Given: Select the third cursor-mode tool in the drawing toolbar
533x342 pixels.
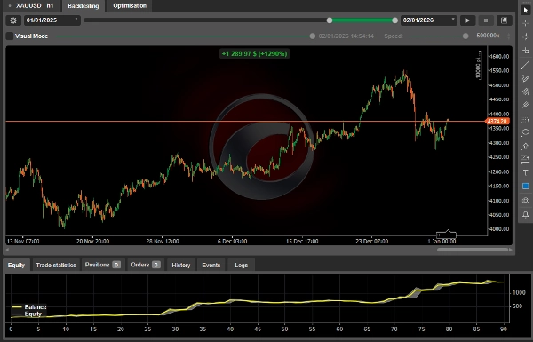Looking at the screenshot, I should (x=526, y=36).
